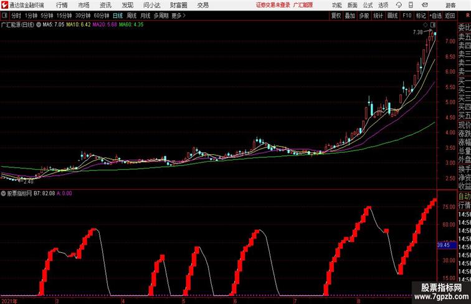Screen dimensions: 471x304
Task: Switch to the 月线 monthly tab
Action: click(x=145, y=16)
